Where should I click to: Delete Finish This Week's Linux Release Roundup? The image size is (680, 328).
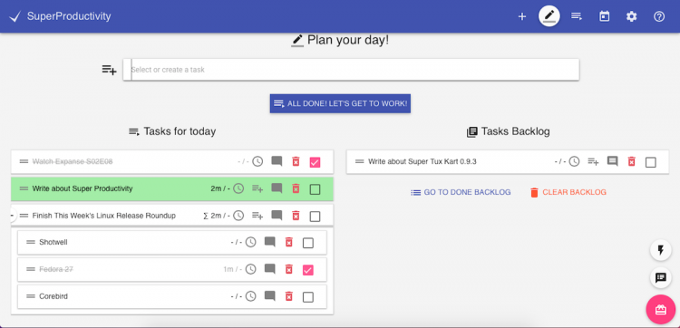point(296,216)
